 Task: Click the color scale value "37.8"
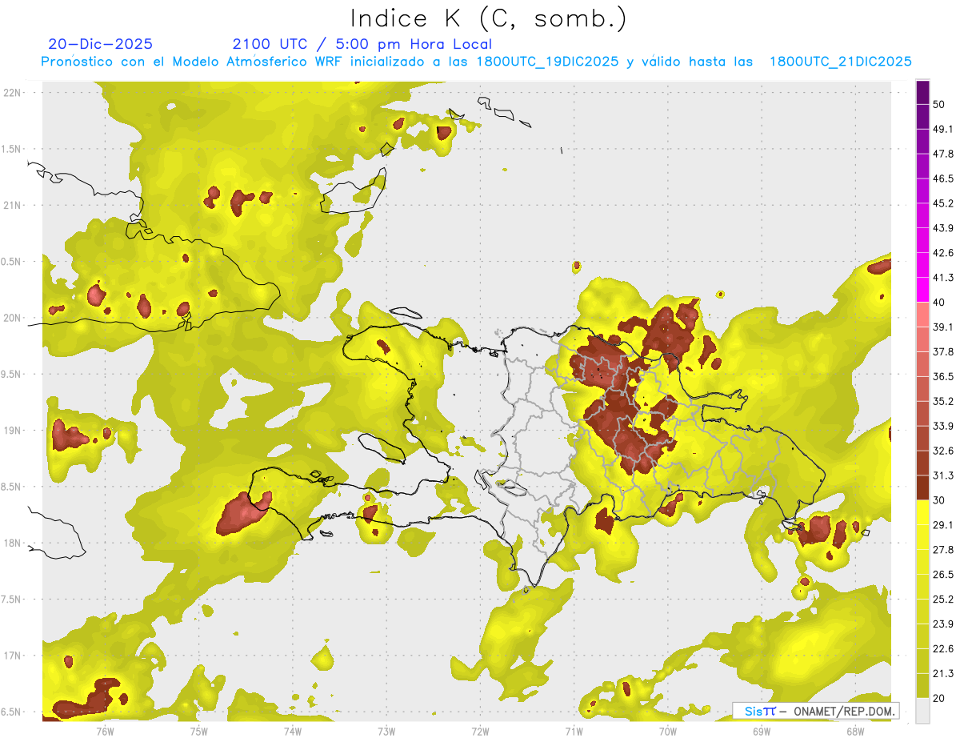click(943, 351)
